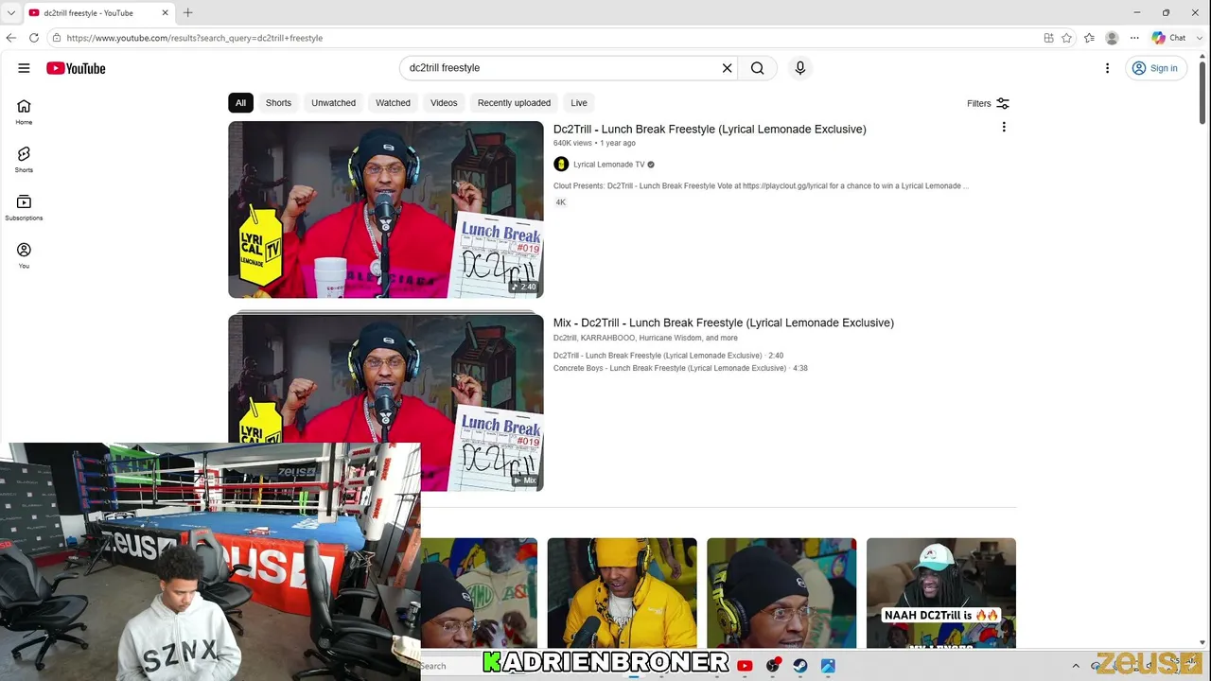Open the search Filters panel
The image size is (1211, 681).
pos(989,103)
